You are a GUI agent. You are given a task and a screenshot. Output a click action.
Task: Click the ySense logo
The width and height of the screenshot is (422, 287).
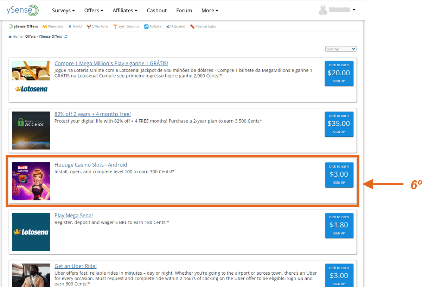click(22, 10)
